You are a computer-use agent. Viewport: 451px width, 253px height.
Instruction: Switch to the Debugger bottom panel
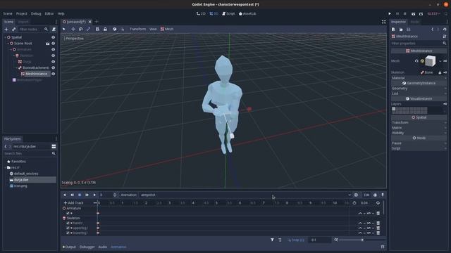click(x=87, y=247)
